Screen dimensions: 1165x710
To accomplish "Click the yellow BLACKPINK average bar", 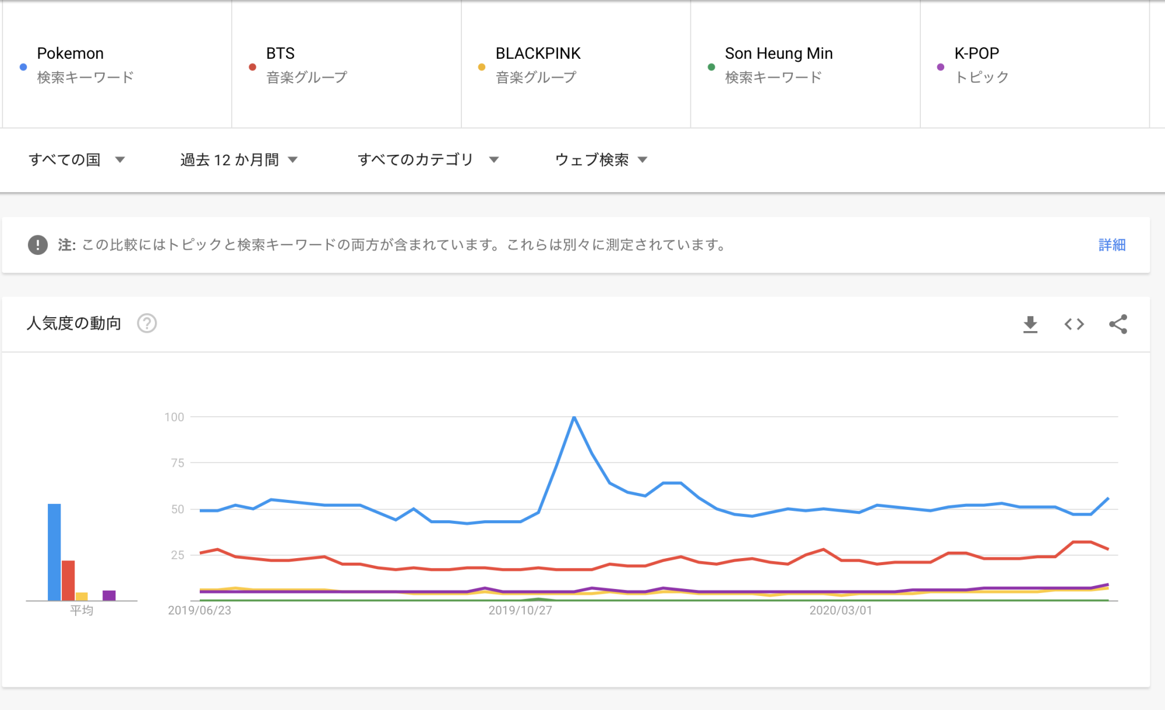I will point(82,597).
